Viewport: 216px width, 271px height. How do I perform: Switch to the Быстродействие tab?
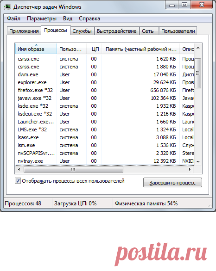[116, 31]
